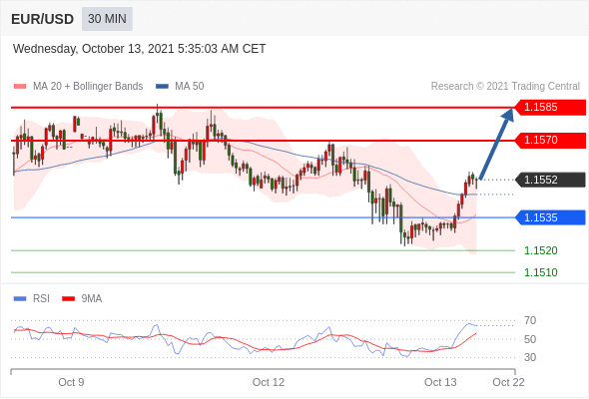Image resolution: width=589 pixels, height=399 pixels.
Task: Click the 1.1552 current price label
Action: (x=550, y=180)
